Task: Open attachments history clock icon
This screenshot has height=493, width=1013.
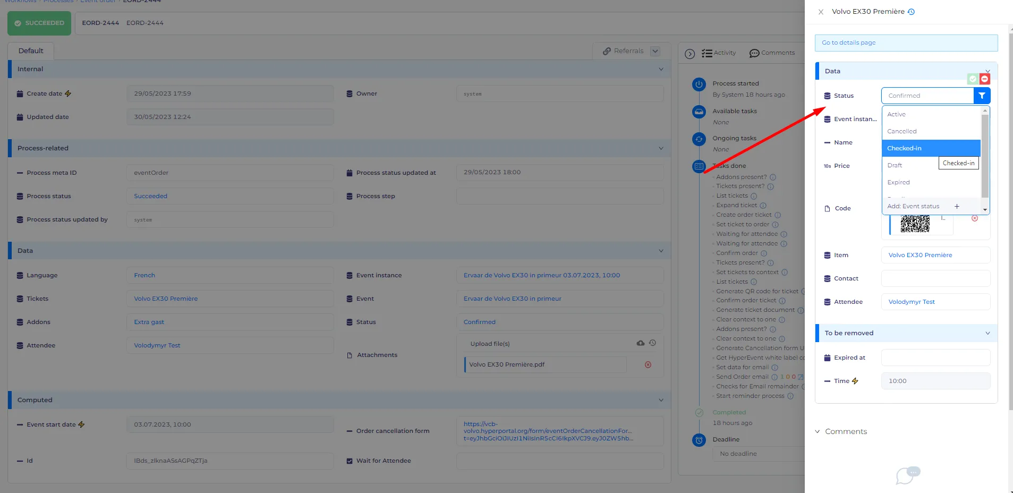Action: tap(652, 343)
